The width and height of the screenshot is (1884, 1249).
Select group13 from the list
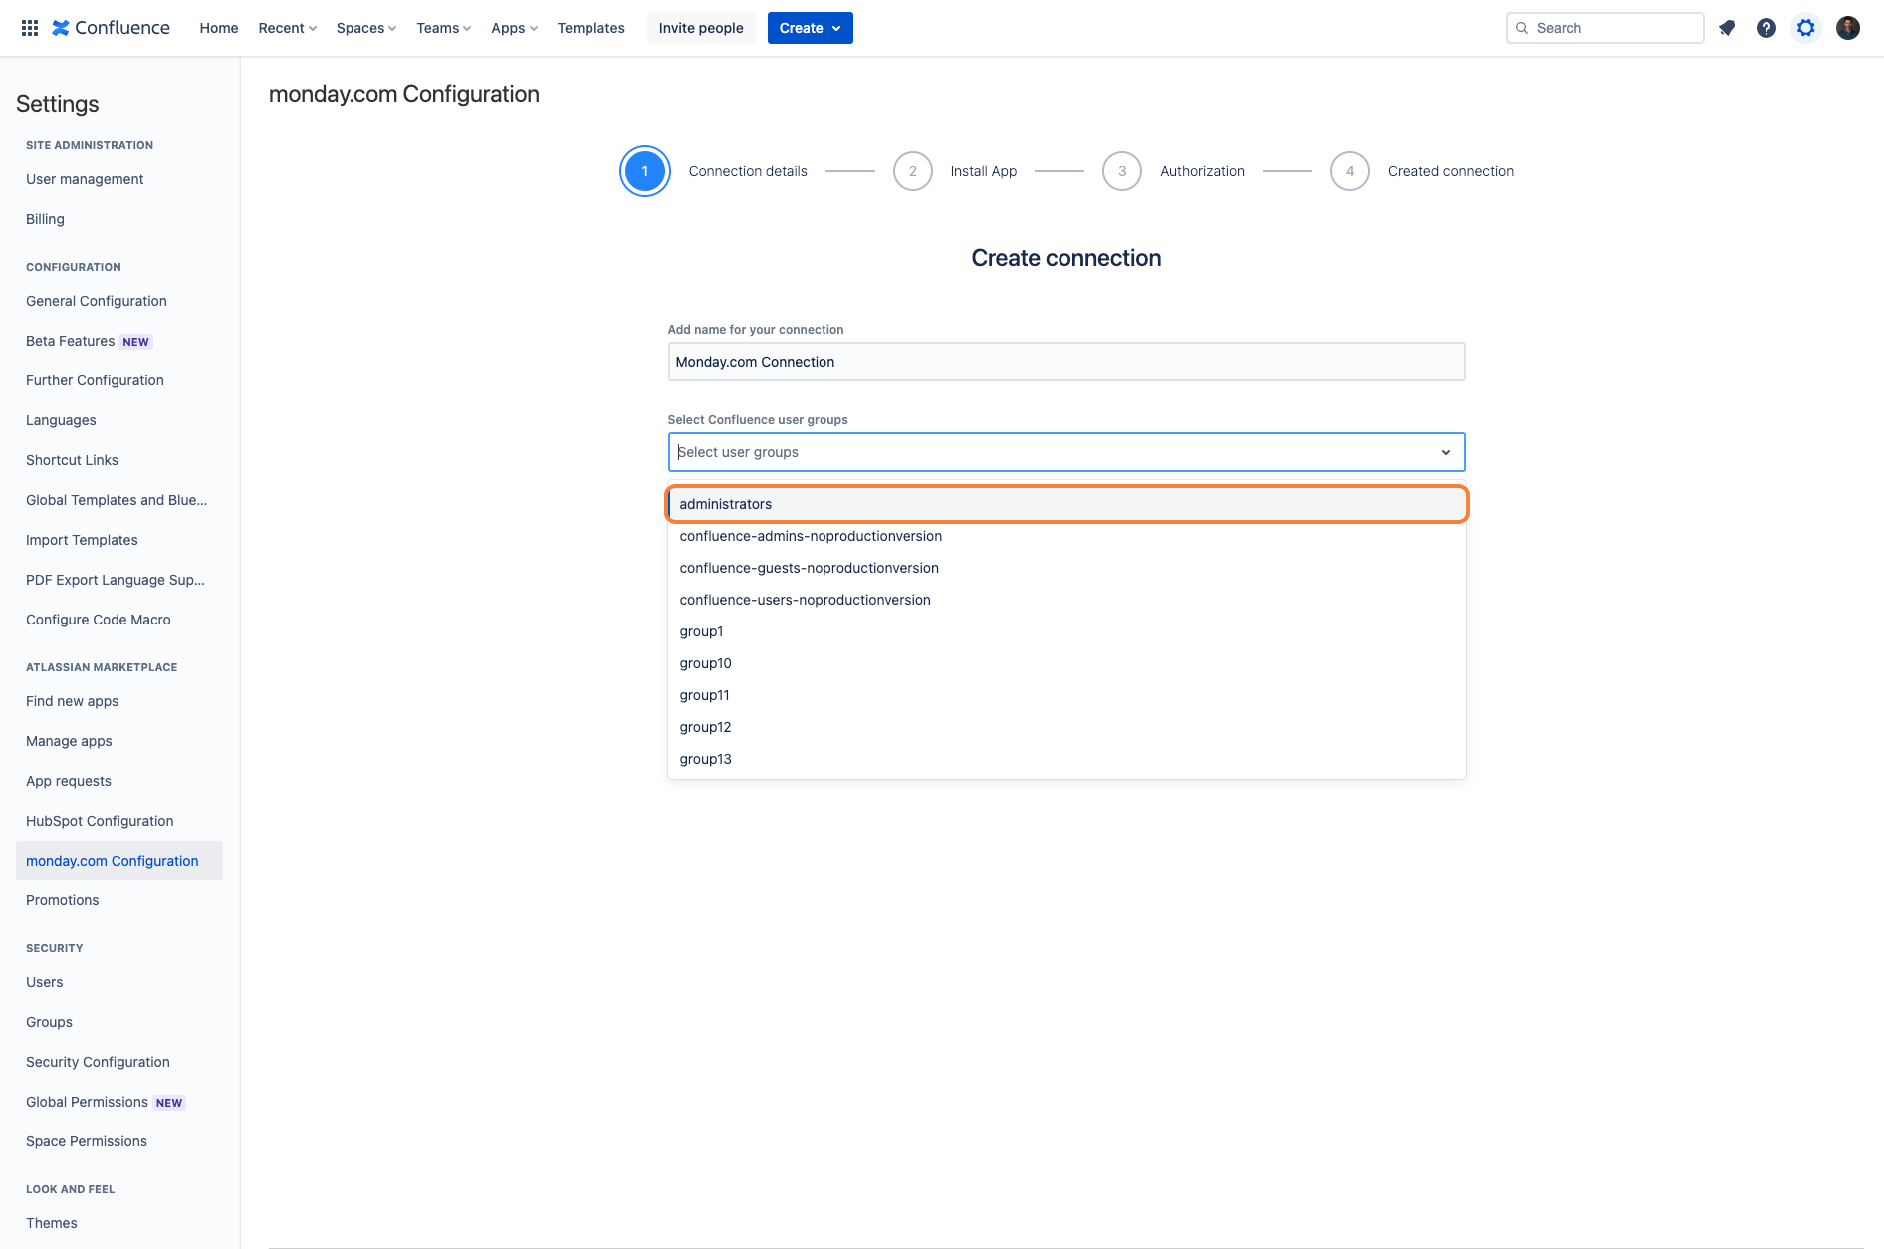click(1066, 759)
